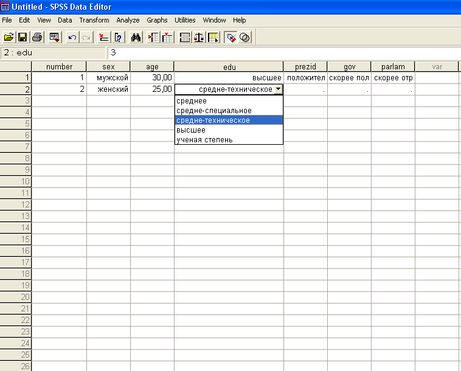Screen dimensions: 461x371
Task: Select row 1 header
Action: (x=16, y=78)
